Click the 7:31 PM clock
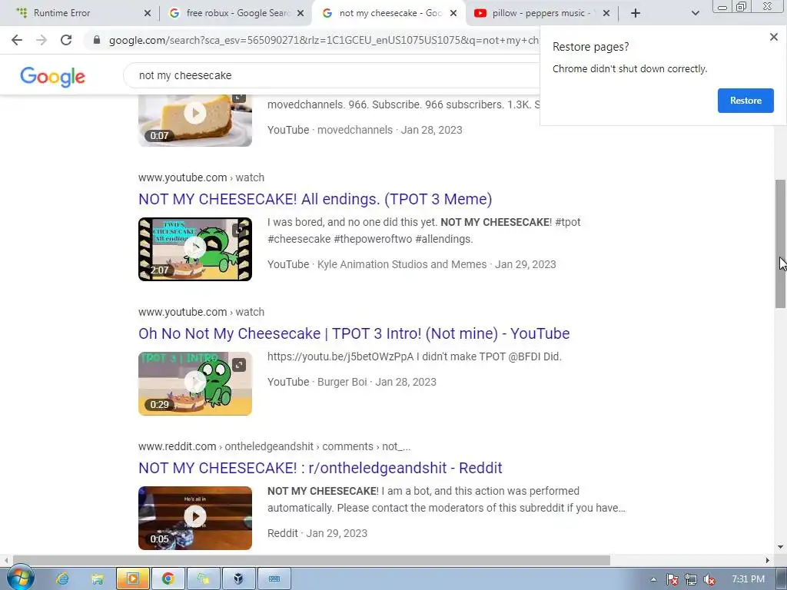787x590 pixels. (748, 579)
